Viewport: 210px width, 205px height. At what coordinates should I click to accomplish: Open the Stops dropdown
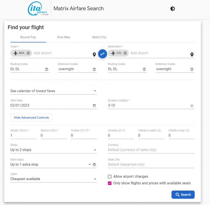53,150
